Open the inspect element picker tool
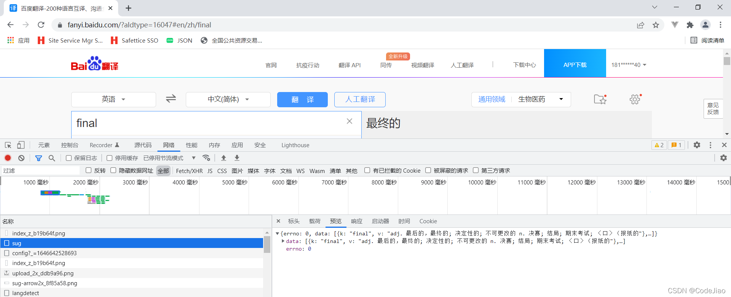Viewport: 731px width, 297px height. point(8,145)
